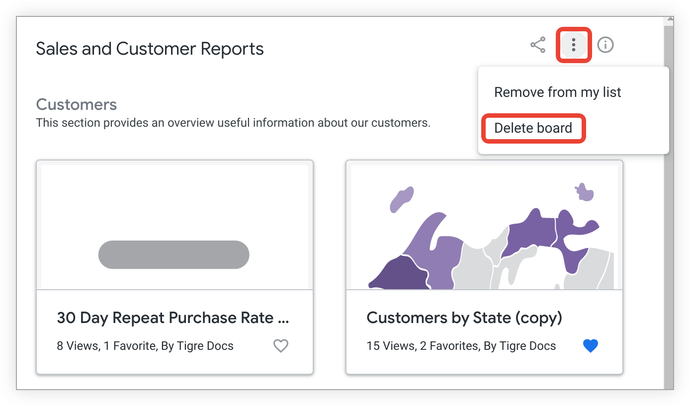Screen dimensions: 690x406
Task: Click the gray placeholder bar in first thumbnail
Action: point(173,255)
